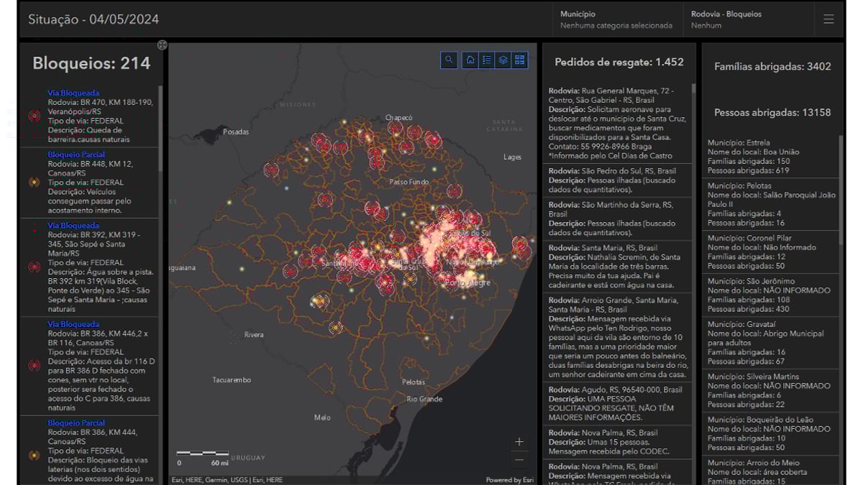The width and height of the screenshot is (863, 485).
Task: Select Nathalia Scremin Santa Maria rescue request
Action: tap(616, 266)
